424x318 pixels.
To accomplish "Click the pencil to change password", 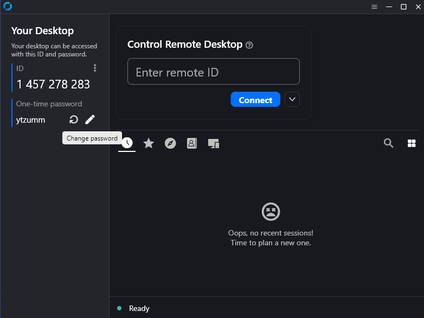I will point(90,119).
